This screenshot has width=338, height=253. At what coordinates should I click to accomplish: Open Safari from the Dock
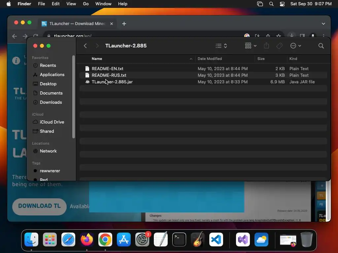(68, 239)
